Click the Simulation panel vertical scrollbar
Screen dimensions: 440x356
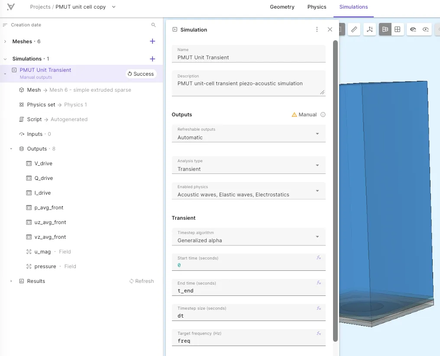pyautogui.click(x=335, y=191)
